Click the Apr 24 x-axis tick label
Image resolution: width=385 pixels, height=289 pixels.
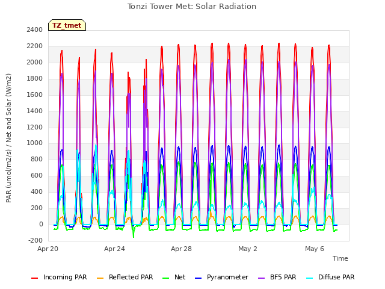coord(114,249)
